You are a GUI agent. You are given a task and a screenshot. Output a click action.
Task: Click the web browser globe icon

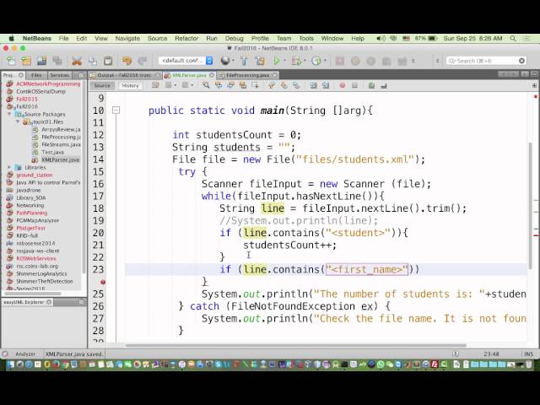225,61
